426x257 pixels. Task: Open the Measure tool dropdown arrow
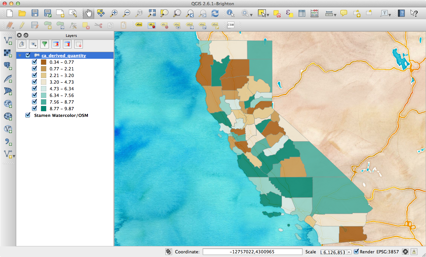point(335,15)
